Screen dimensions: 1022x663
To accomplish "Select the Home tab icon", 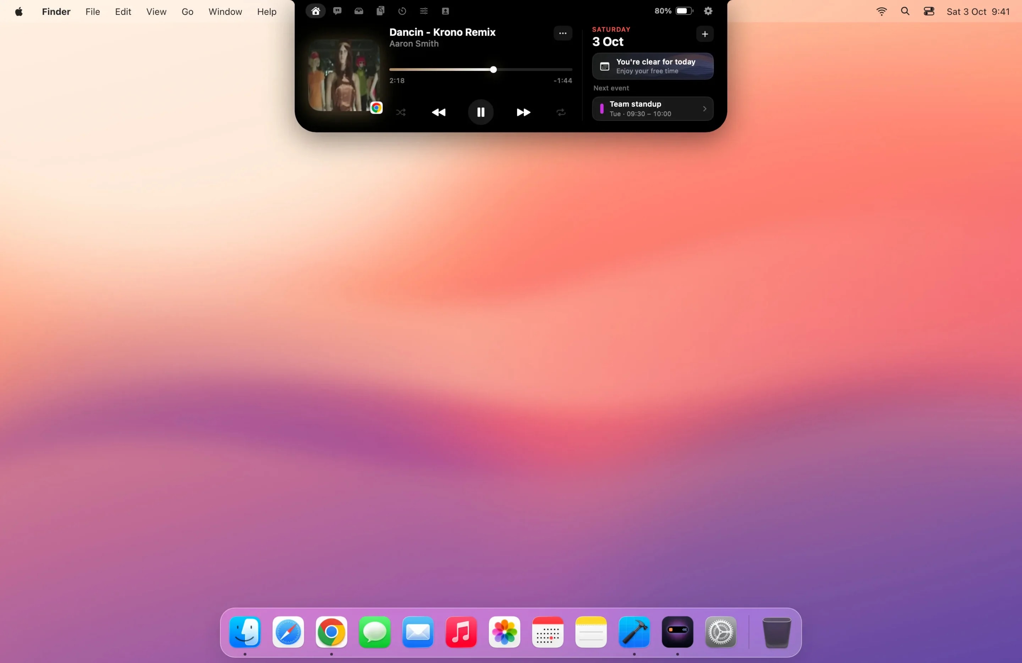I will [315, 11].
